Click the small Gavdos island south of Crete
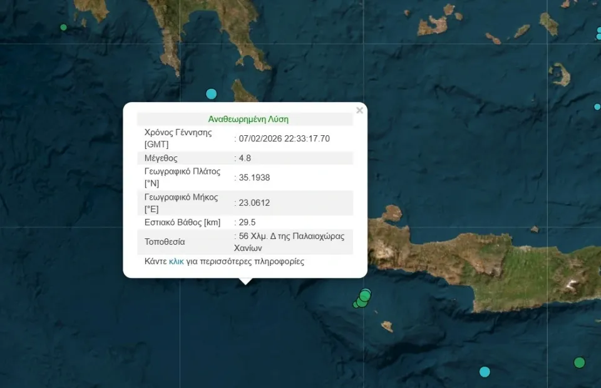 click(x=388, y=326)
